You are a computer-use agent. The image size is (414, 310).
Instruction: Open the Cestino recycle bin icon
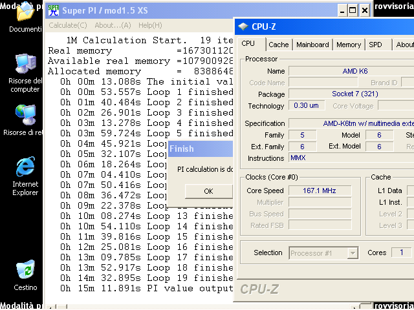pos(25,276)
